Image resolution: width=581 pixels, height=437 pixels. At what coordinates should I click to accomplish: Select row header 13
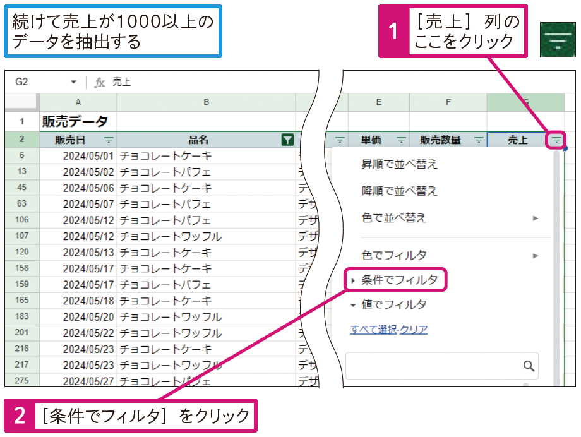tap(22, 172)
